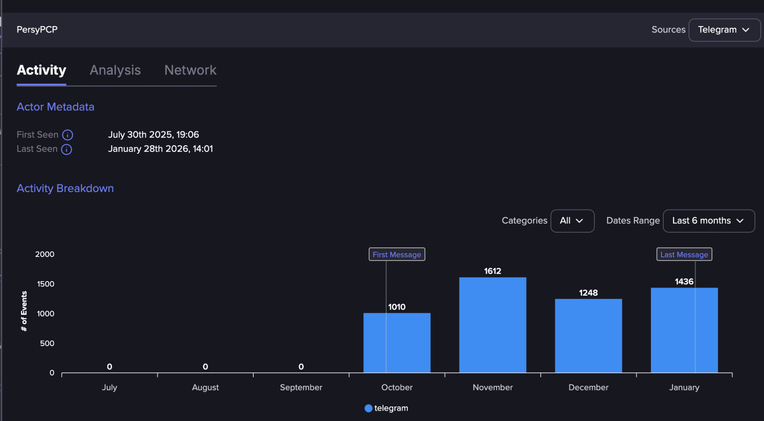Switch to the Network tab

[190, 70]
